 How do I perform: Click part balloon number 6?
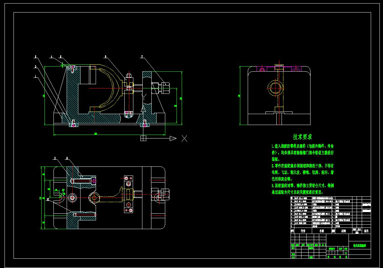(106, 57)
